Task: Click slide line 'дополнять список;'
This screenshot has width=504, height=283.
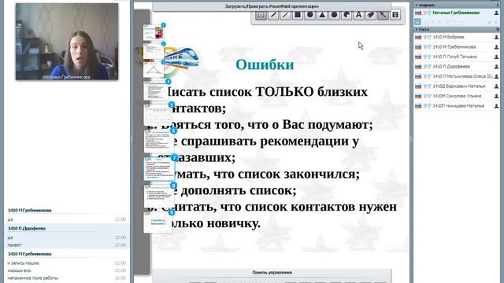Action: (239, 190)
